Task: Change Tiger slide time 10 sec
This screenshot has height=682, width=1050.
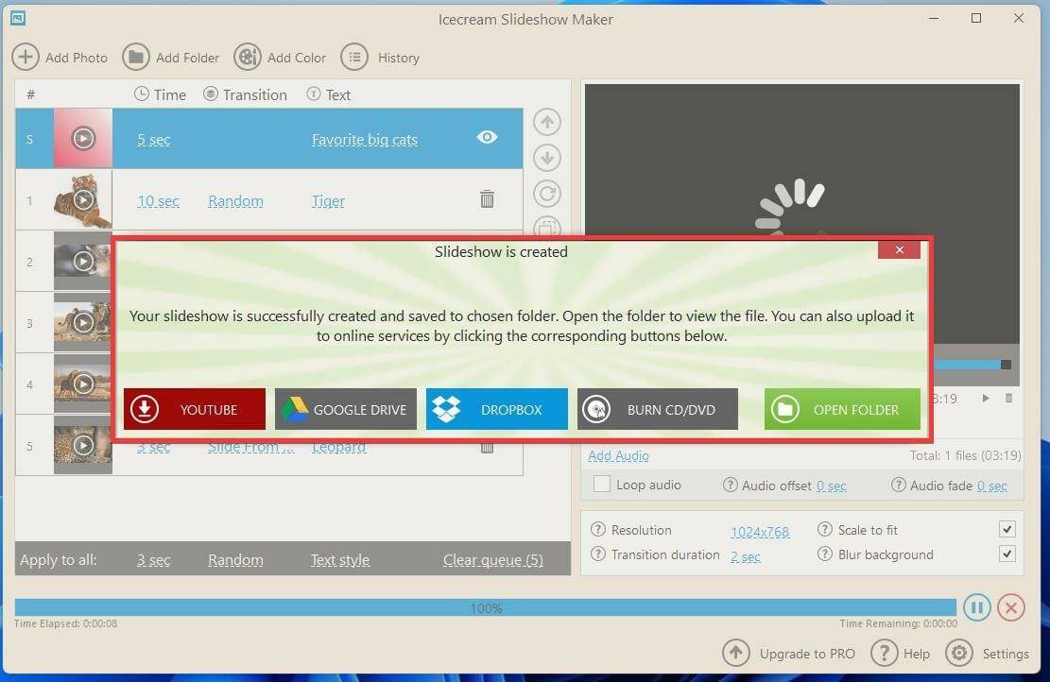Action: point(158,201)
